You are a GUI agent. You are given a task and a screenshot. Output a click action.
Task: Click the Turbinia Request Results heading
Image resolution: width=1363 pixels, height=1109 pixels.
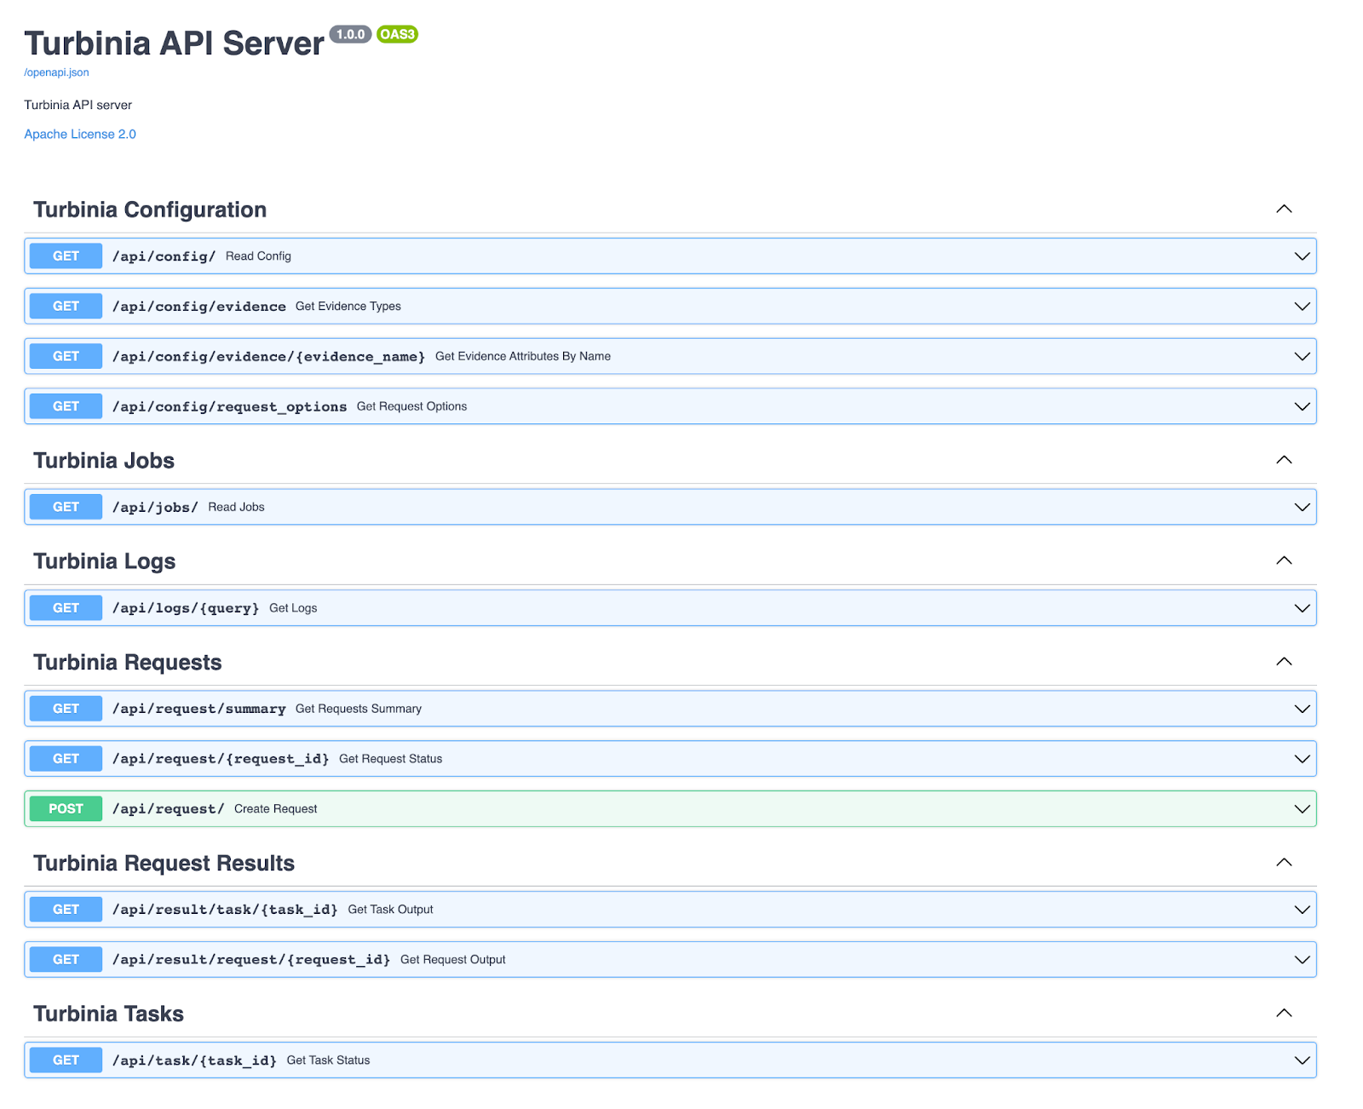[164, 863]
